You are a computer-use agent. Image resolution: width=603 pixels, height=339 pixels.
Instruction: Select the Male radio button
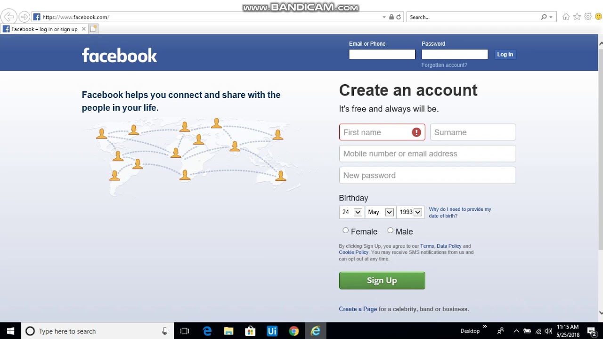click(390, 230)
